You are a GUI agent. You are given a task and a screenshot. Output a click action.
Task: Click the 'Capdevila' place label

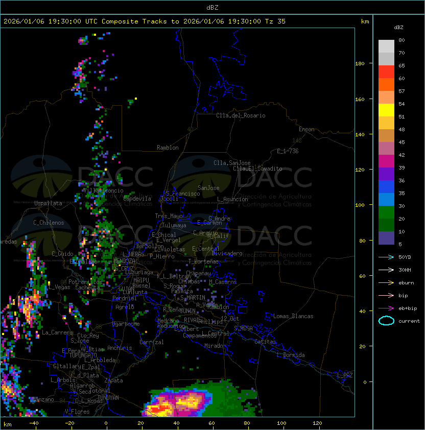(x=137, y=199)
